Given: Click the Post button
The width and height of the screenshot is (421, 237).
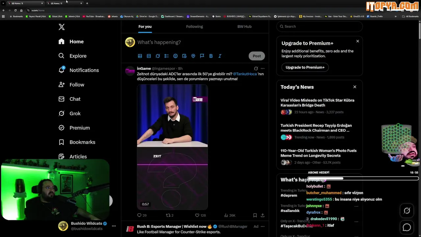Looking at the screenshot, I should point(257,56).
